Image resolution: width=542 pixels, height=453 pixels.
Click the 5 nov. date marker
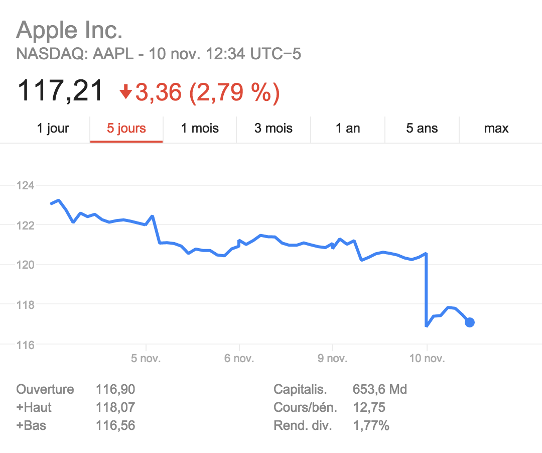[x=146, y=359]
